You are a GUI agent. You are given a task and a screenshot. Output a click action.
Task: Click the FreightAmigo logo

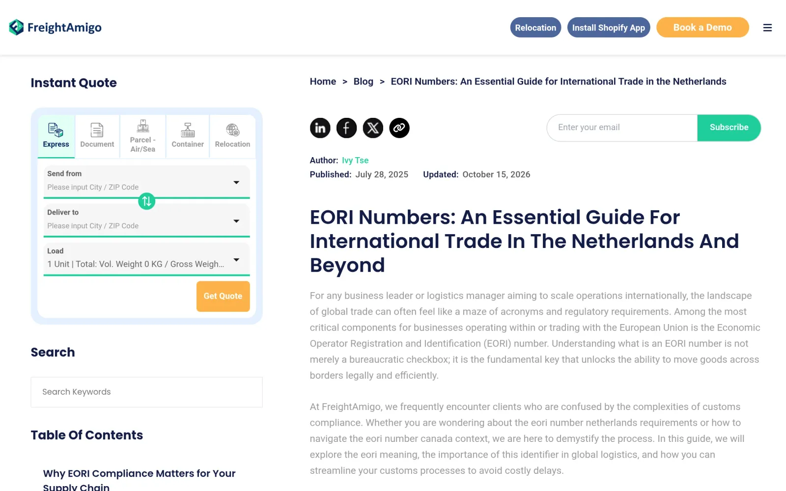(x=55, y=27)
